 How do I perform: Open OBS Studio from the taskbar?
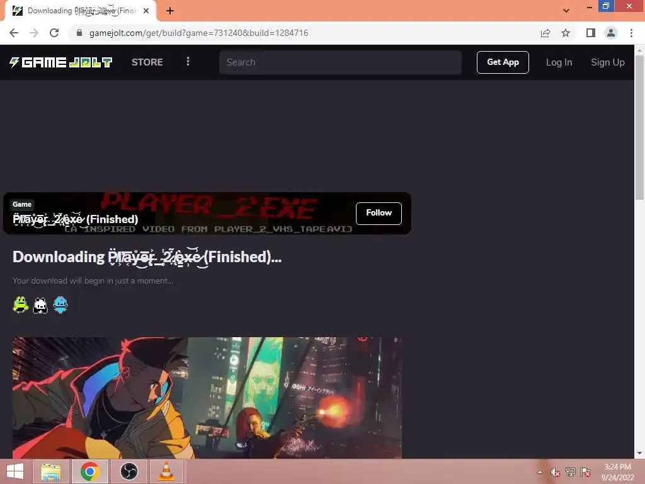[128, 471]
